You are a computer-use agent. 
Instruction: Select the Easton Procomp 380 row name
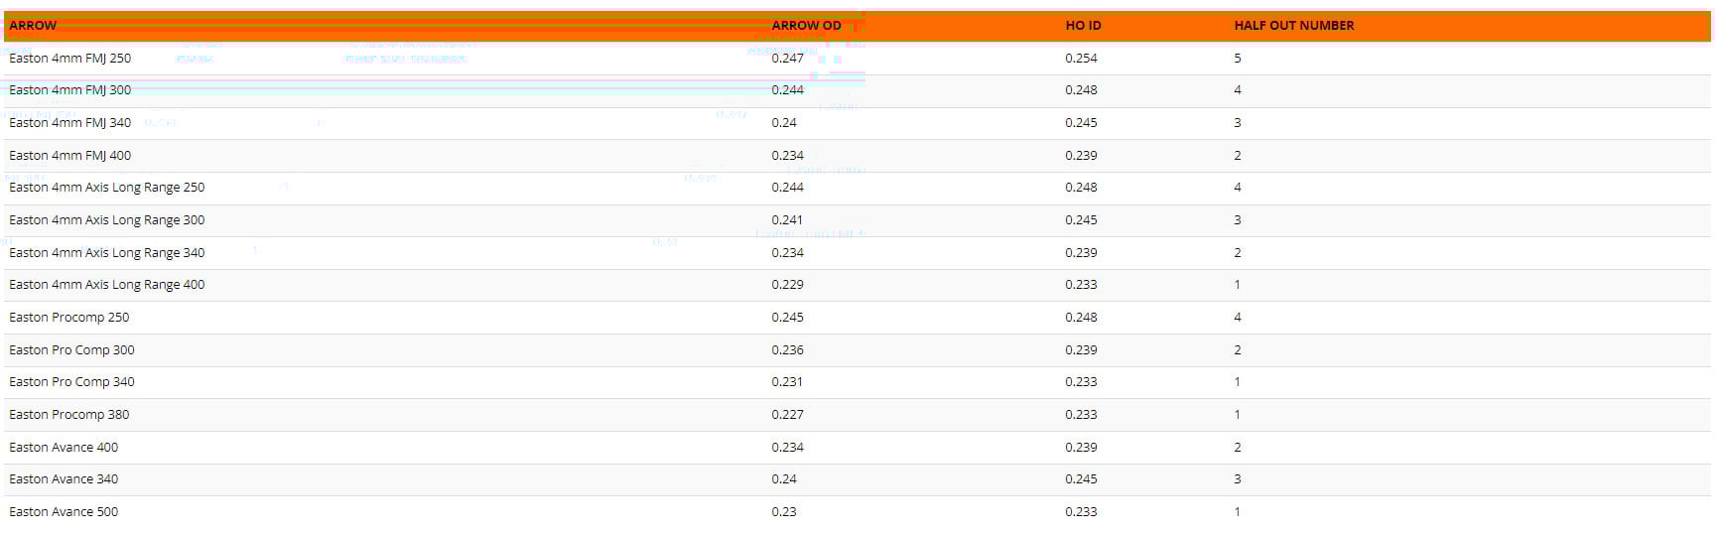[x=68, y=415]
